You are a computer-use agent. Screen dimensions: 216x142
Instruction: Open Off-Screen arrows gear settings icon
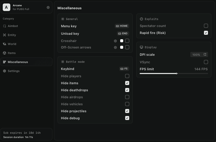(115, 47)
